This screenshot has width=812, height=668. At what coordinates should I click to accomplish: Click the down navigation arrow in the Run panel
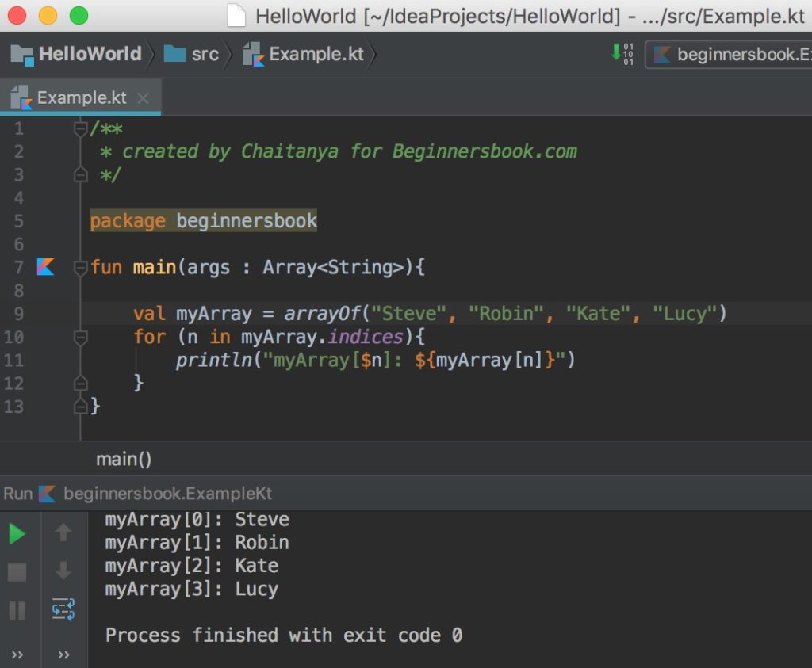[63, 571]
